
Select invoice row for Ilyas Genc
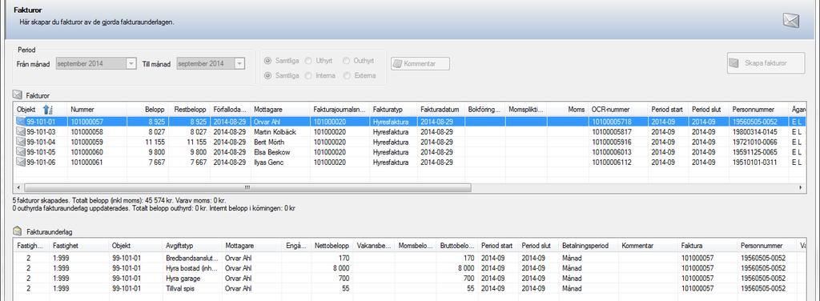pos(410,162)
